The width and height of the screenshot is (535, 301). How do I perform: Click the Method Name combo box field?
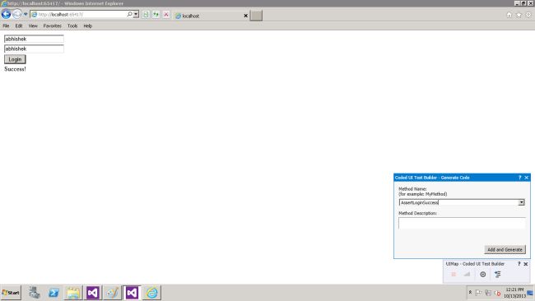click(x=458, y=202)
